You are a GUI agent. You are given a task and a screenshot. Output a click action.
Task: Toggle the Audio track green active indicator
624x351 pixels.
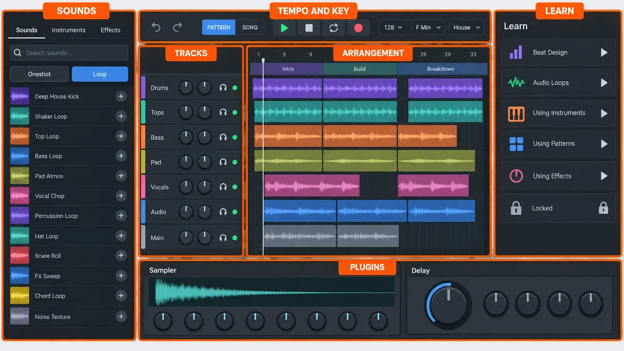pyautogui.click(x=235, y=212)
